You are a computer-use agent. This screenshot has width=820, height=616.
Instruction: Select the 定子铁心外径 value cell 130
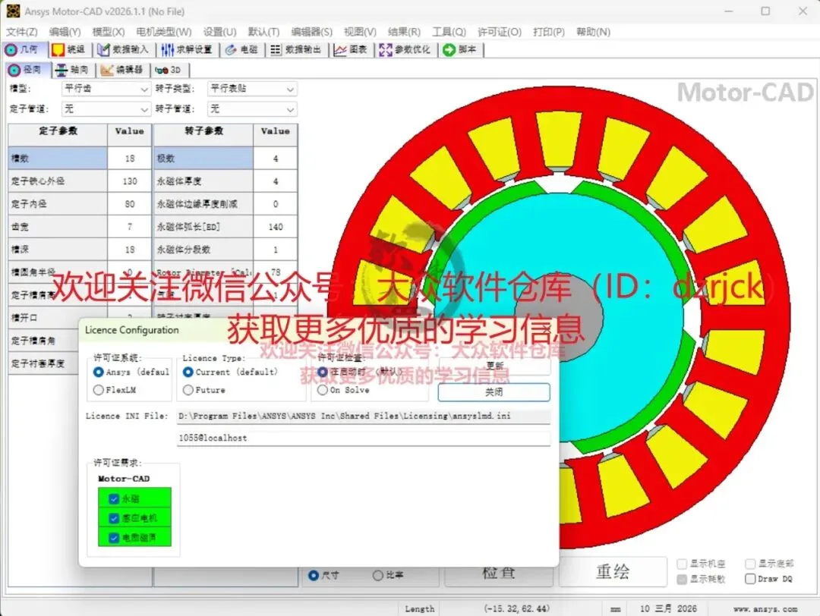[130, 181]
